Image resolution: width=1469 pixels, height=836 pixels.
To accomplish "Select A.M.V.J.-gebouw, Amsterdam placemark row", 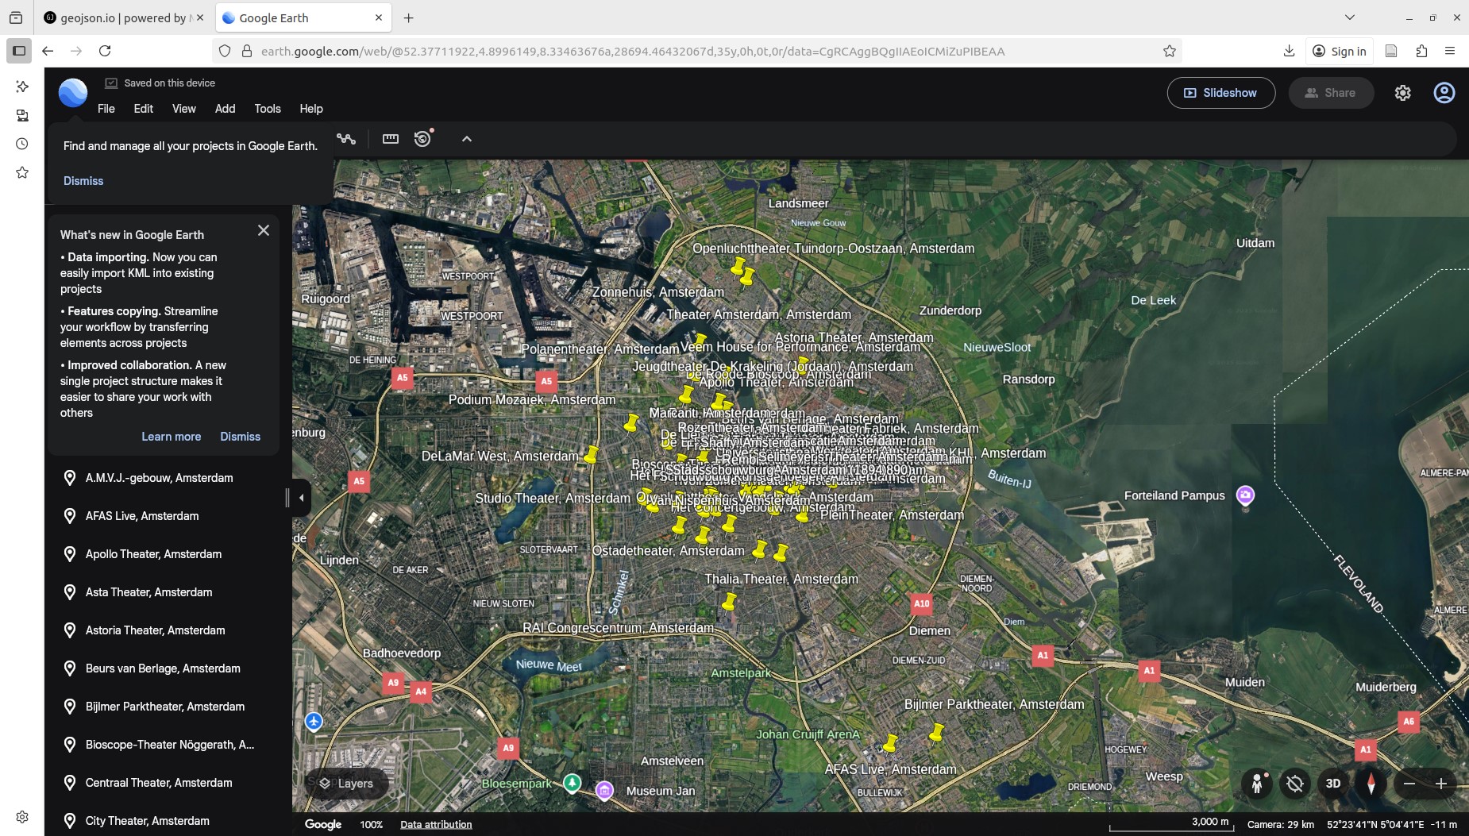I will click(169, 478).
